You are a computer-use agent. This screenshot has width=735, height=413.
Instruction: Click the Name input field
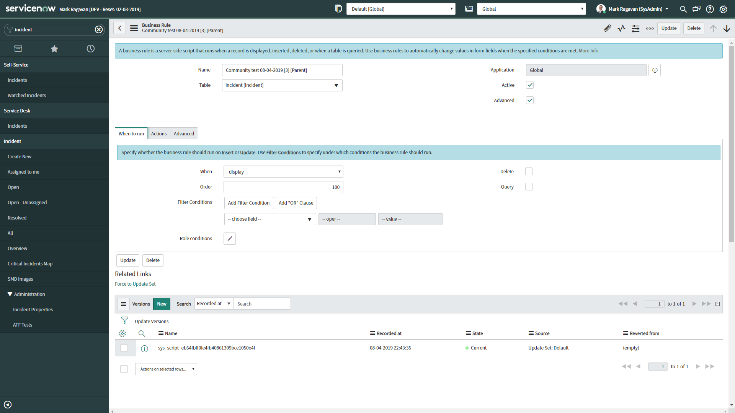tap(282, 70)
